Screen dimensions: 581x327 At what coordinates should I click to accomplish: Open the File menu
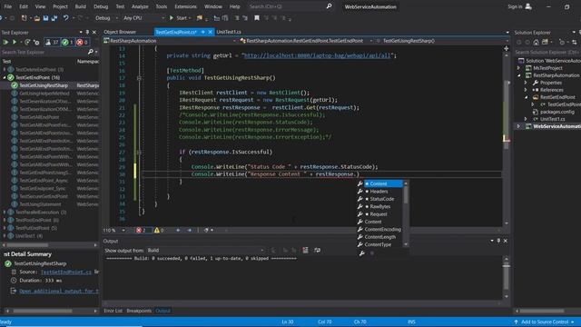[8, 6]
